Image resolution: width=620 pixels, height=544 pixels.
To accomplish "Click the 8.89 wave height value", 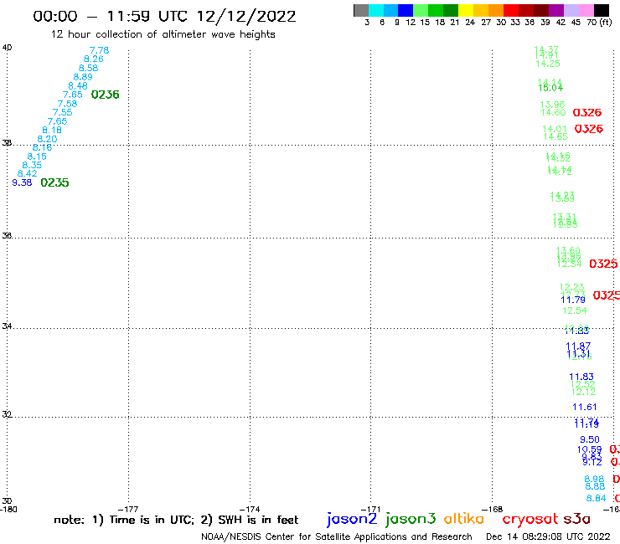I will 83,77.
